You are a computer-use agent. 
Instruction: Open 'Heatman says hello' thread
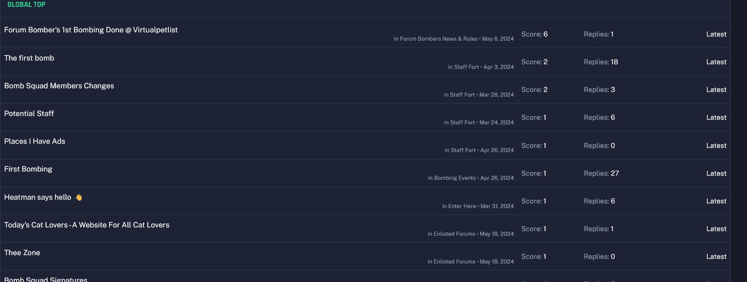tap(37, 197)
